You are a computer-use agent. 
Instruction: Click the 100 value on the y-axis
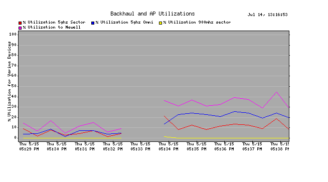point(13,34)
